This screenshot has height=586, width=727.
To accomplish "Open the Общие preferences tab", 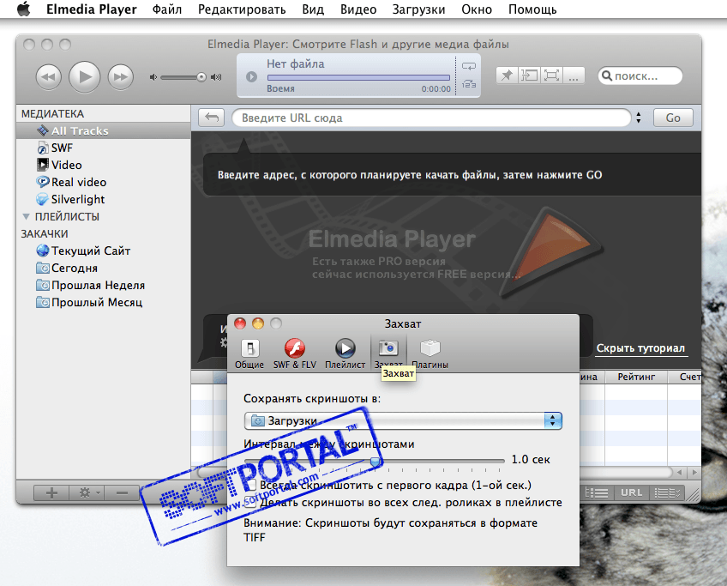I will pos(249,354).
